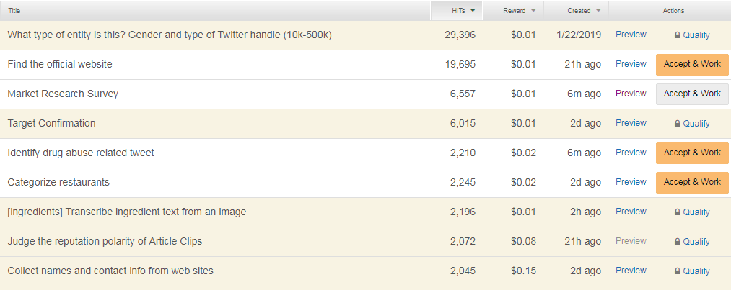Accept & Work on Market Research Survey
The height and width of the screenshot is (290, 731).
coord(692,94)
